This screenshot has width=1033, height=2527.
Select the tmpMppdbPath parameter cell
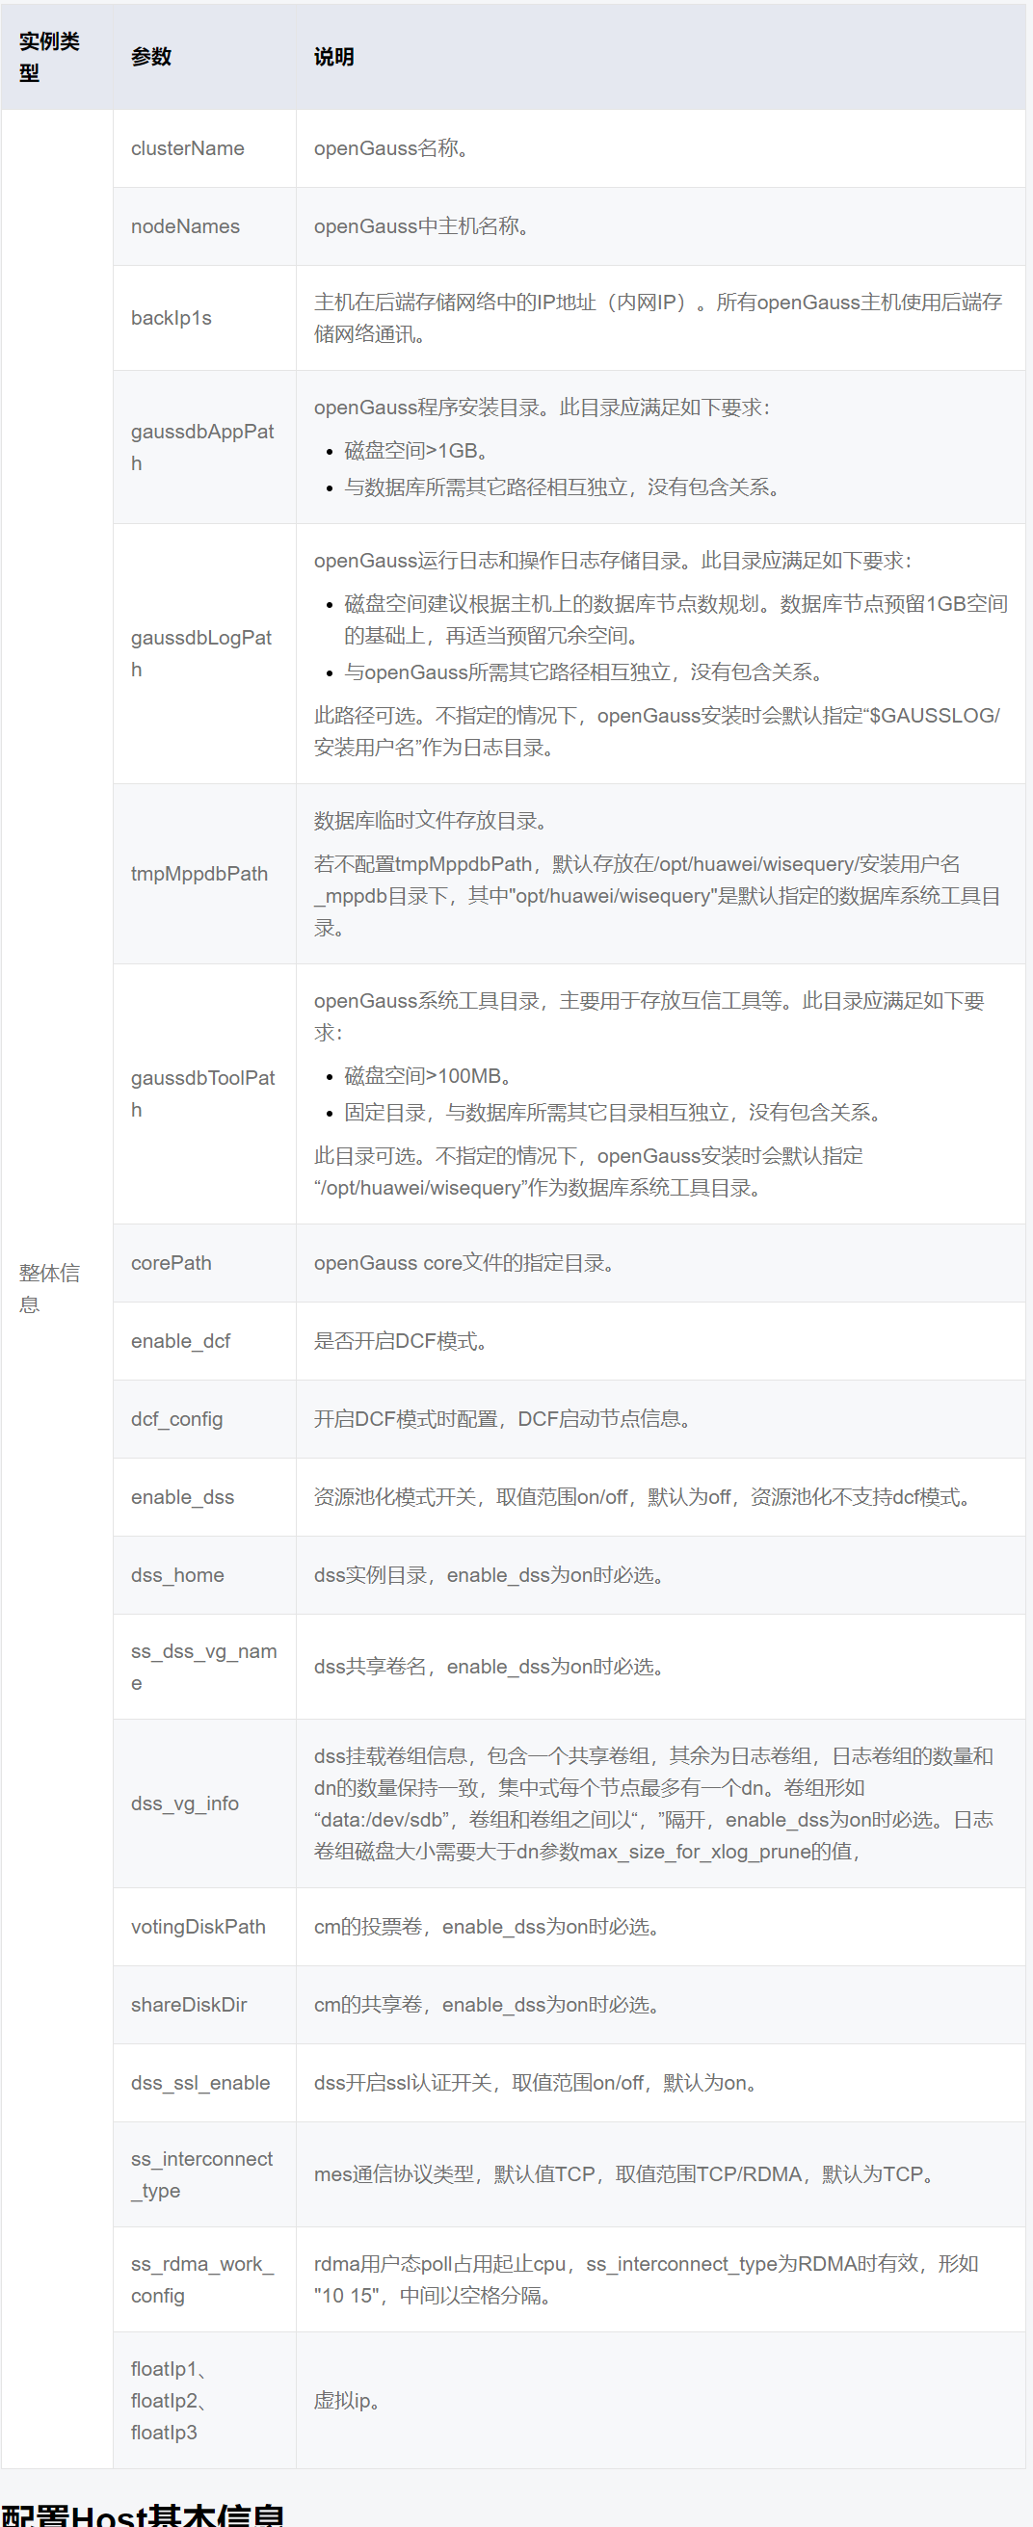pyautogui.click(x=204, y=874)
